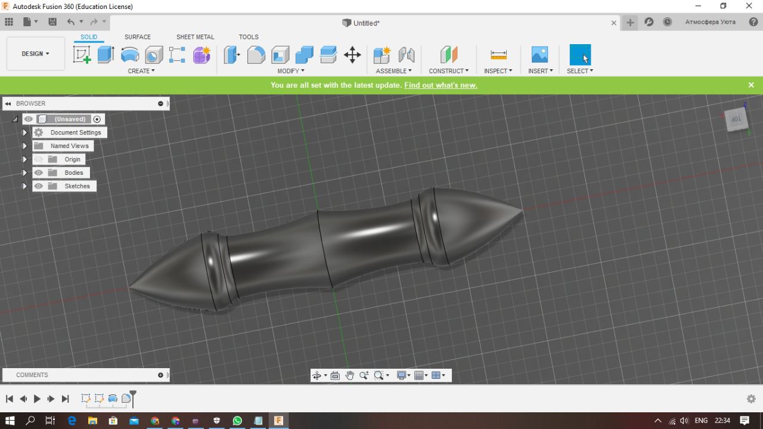Open the Extensions icon in title bar
763x429 pixels.
(649, 22)
